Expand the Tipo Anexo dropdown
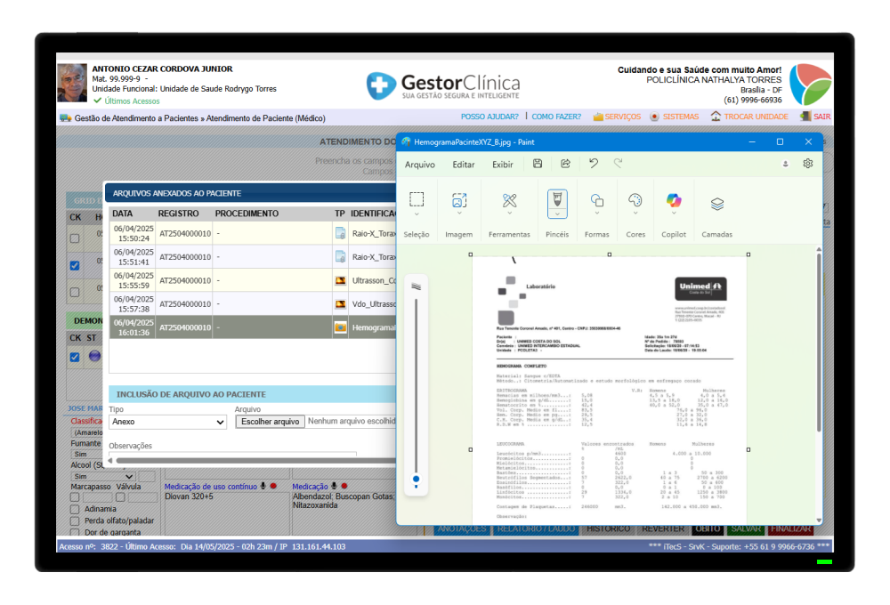 167,422
